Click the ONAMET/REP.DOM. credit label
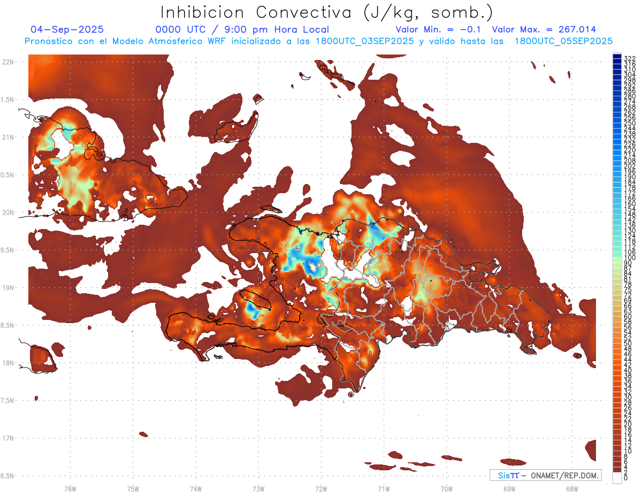Viewport: 642px width, 496px height. tap(564, 475)
